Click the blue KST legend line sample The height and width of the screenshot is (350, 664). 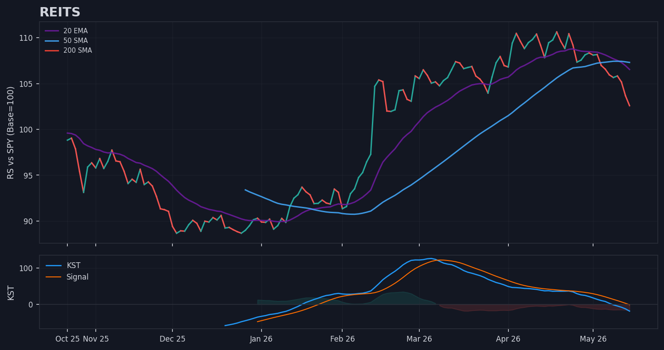(54, 266)
